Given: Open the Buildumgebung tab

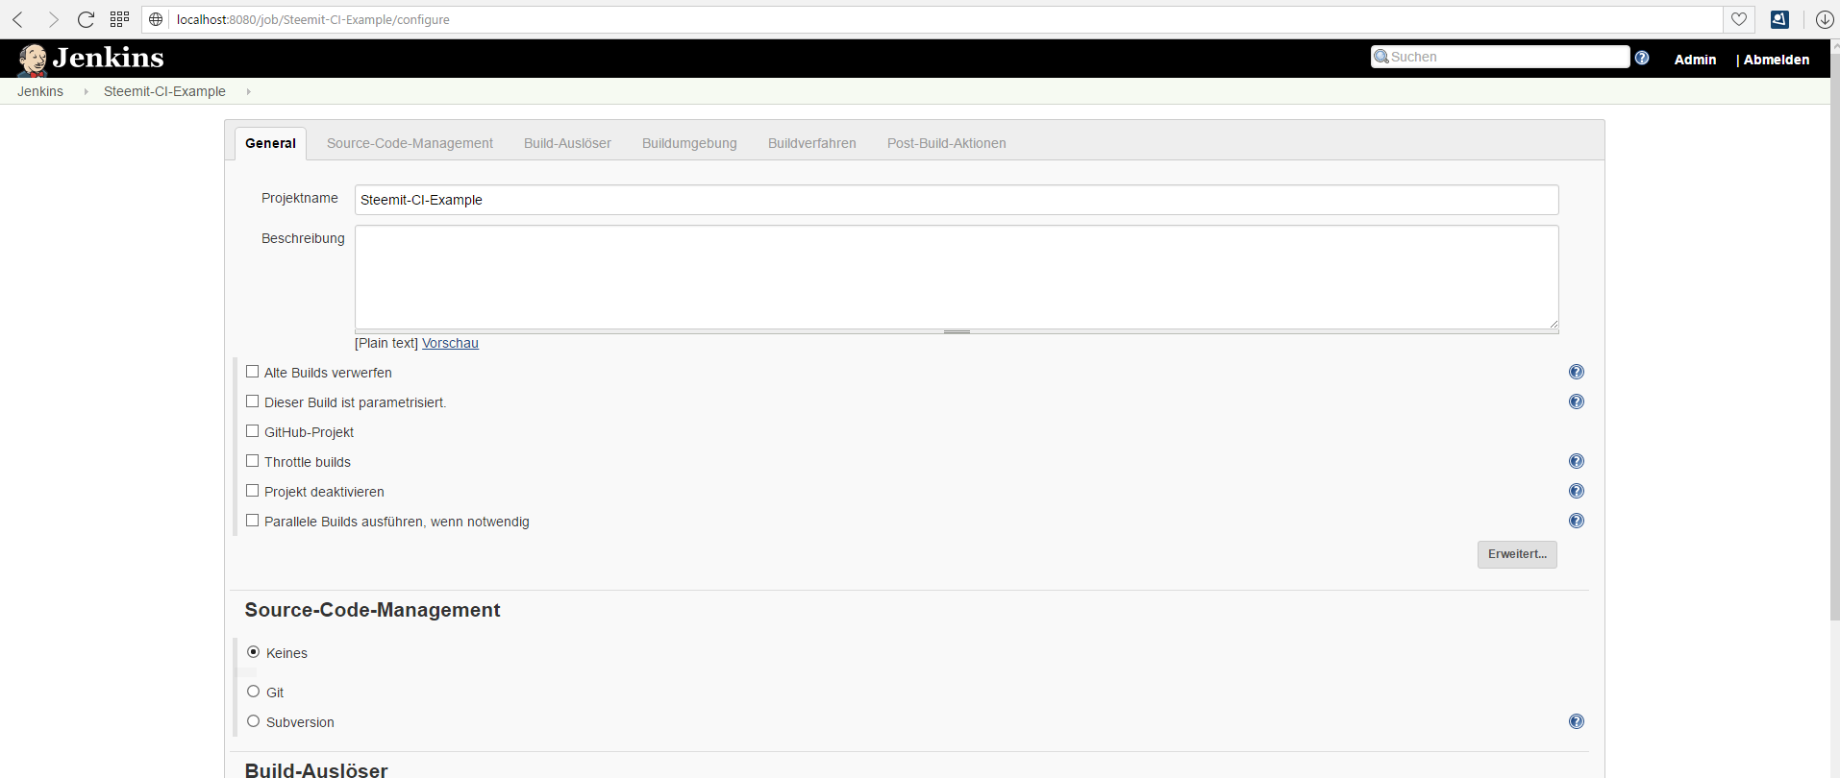Looking at the screenshot, I should 689,143.
